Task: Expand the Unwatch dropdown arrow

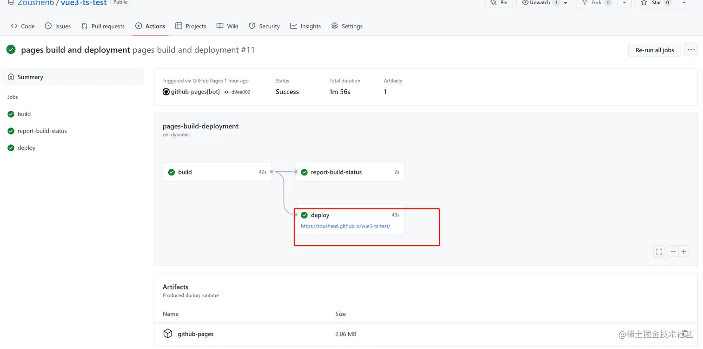Action: tap(565, 3)
